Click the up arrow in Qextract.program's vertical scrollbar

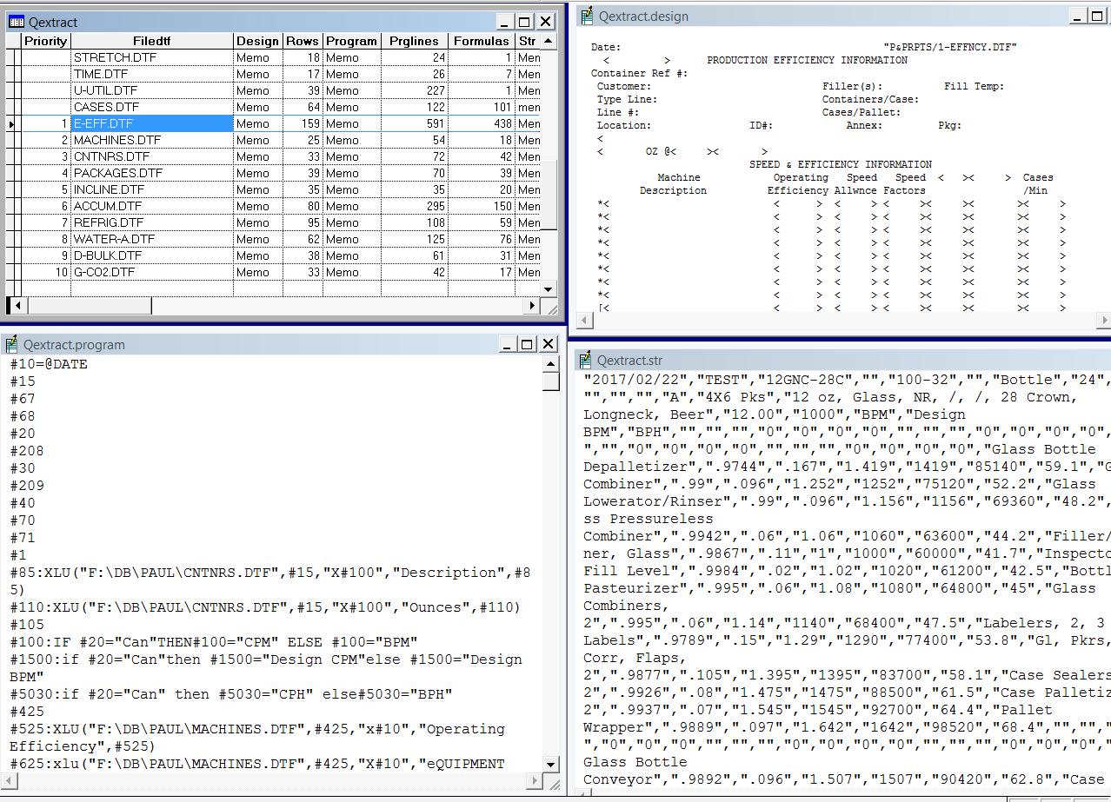(x=550, y=364)
